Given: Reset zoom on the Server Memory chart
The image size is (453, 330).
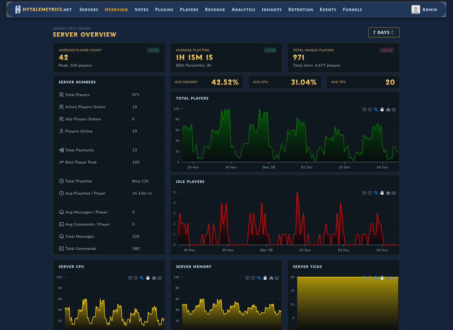Looking at the screenshot, I should tap(271, 278).
